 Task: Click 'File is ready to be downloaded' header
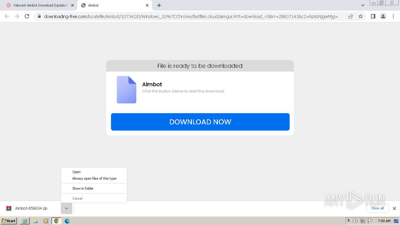pos(200,66)
